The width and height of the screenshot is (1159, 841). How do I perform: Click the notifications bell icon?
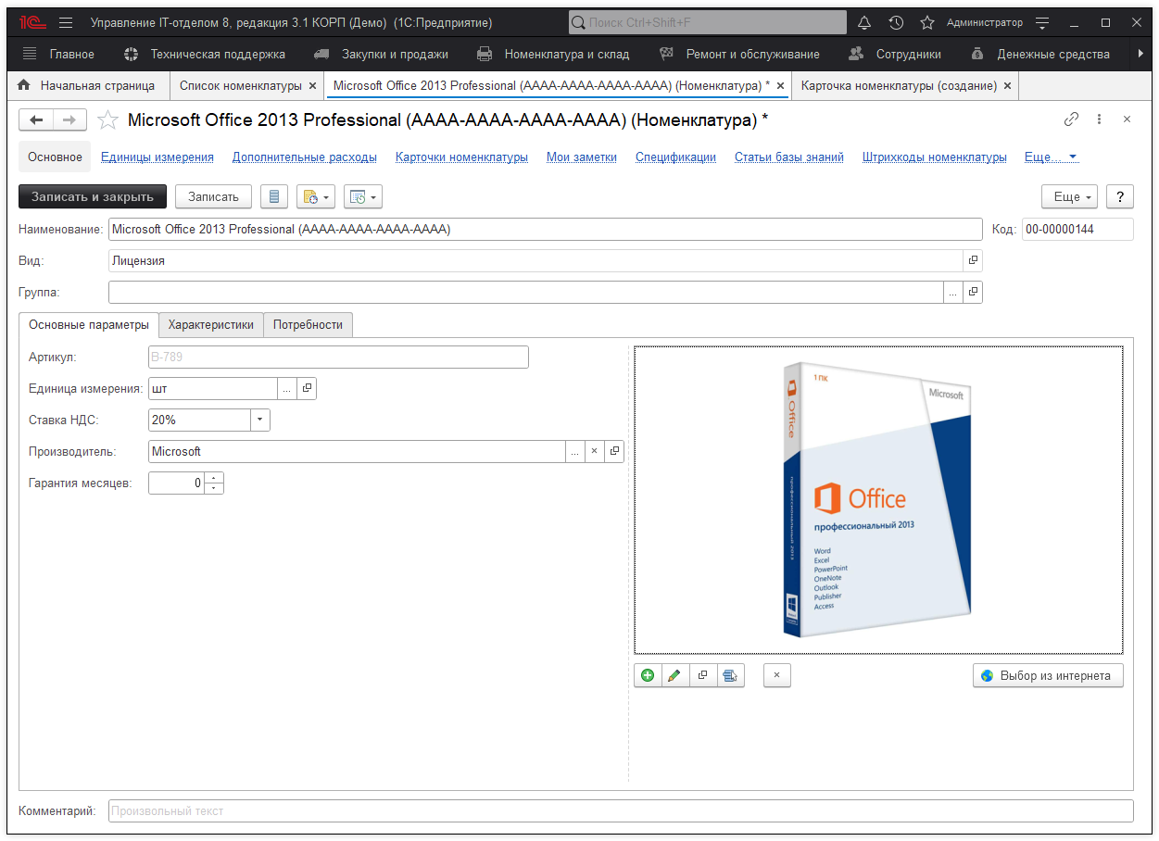click(x=864, y=22)
